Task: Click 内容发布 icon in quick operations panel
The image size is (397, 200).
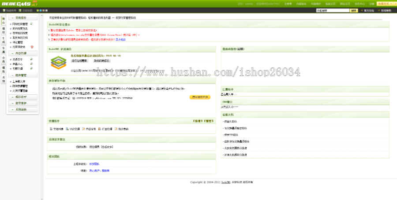Action: tap(83, 129)
